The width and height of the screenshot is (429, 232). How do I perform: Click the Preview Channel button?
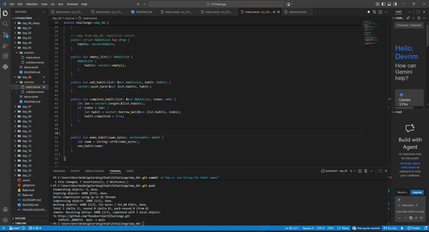[x=409, y=25]
